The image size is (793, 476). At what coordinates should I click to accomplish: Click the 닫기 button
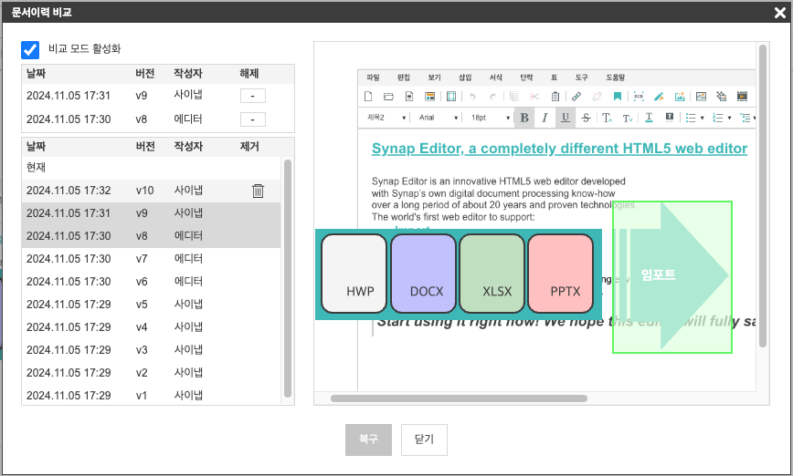click(x=424, y=440)
